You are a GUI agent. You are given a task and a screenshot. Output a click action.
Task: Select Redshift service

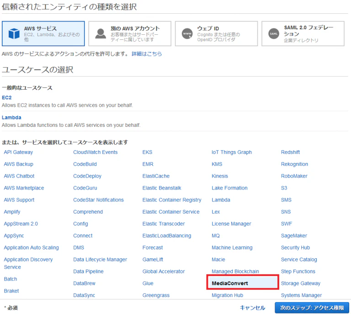[290, 152]
